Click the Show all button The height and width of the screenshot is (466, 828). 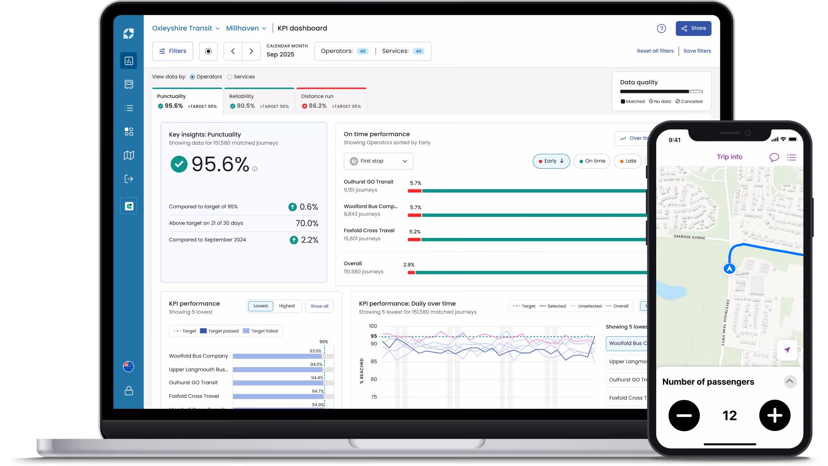click(320, 306)
